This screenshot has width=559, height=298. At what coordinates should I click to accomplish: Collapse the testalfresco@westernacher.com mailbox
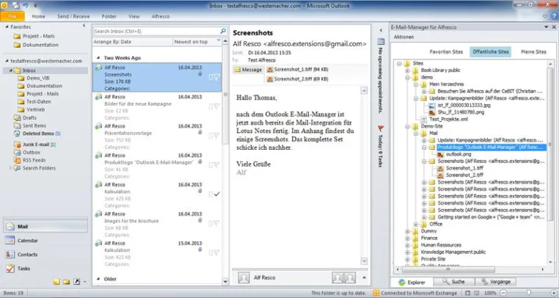pyautogui.click(x=7, y=61)
